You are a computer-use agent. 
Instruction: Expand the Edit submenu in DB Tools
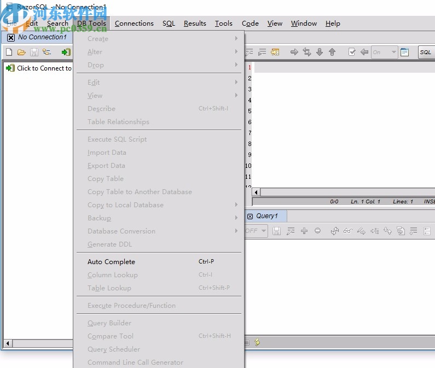tap(159, 83)
